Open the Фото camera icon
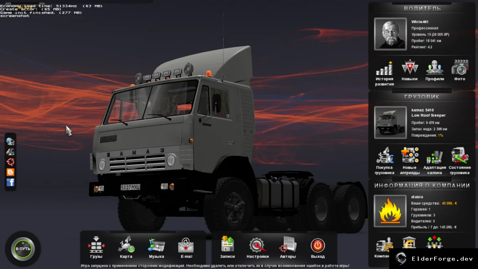The image size is (478, 269). [x=460, y=67]
